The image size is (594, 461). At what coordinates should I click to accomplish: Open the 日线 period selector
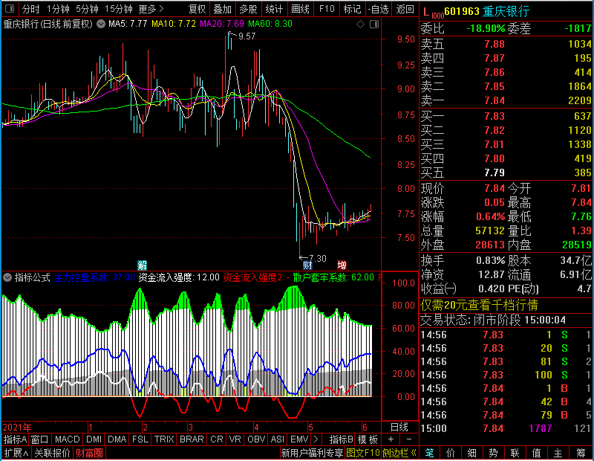click(399, 428)
